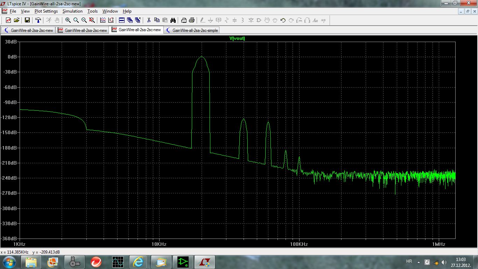Select the Zoom to rectangle magnifier
The height and width of the screenshot is (269, 478).
click(x=76, y=20)
